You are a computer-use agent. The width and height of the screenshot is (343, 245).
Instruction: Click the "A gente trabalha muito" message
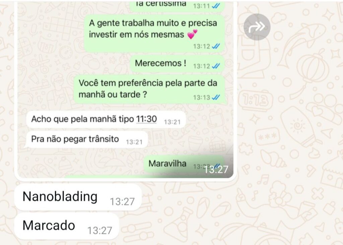(x=154, y=34)
